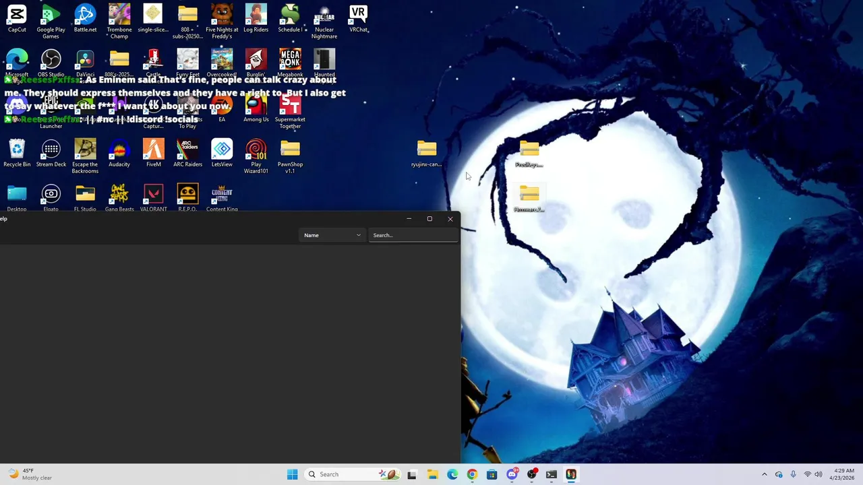Viewport: 863px width, 485px height.
Task: Open the Wi-Fi network tray icon
Action: 807,474
